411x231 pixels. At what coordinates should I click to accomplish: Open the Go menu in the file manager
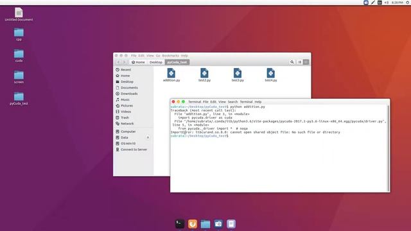(158, 56)
